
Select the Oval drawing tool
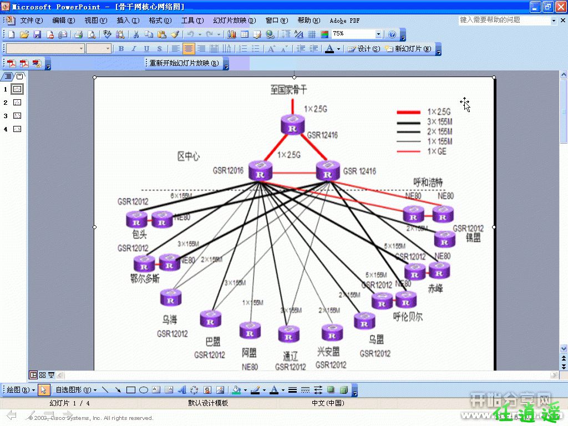pyautogui.click(x=144, y=390)
